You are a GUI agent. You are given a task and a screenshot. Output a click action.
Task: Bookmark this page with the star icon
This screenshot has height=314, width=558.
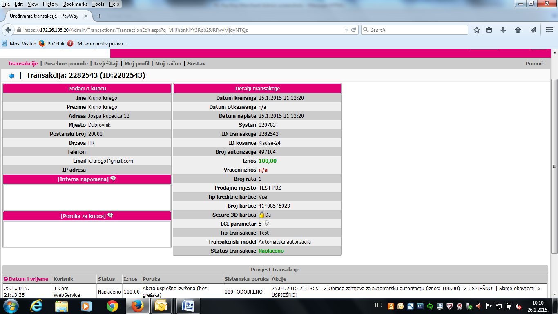pyautogui.click(x=476, y=30)
